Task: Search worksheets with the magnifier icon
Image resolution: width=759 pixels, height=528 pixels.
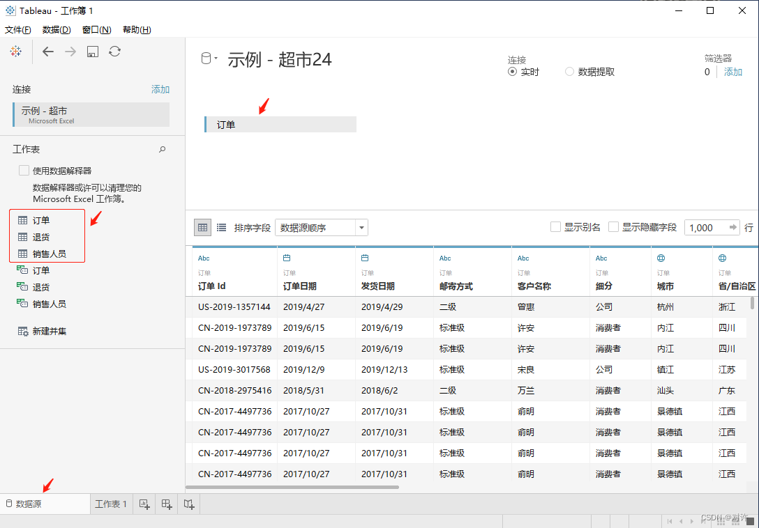Action: [162, 149]
